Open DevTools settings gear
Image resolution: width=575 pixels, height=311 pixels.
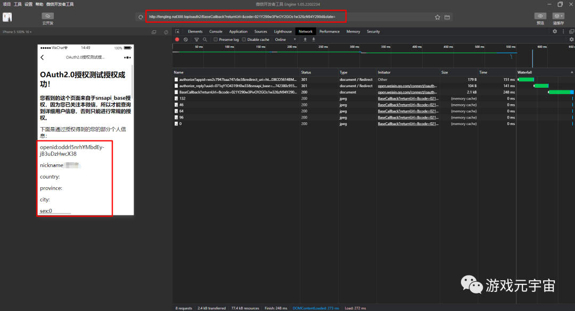coord(555,31)
